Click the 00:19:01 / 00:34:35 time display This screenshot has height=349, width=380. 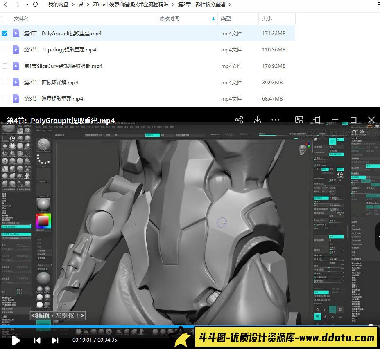(x=95, y=340)
